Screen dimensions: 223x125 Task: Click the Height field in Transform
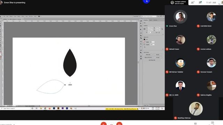tap(158, 30)
